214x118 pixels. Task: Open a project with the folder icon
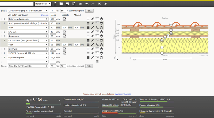point(61,4)
